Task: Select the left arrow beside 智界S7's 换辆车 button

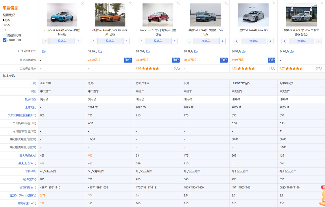Action: 237,41
